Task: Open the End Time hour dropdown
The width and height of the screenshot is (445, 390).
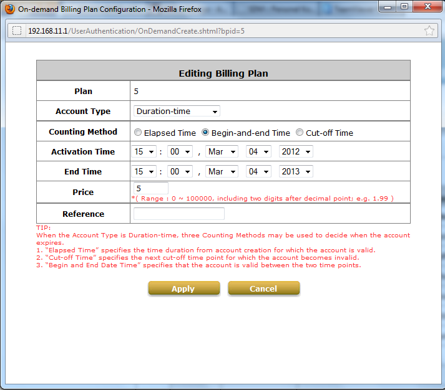Action: coord(144,172)
